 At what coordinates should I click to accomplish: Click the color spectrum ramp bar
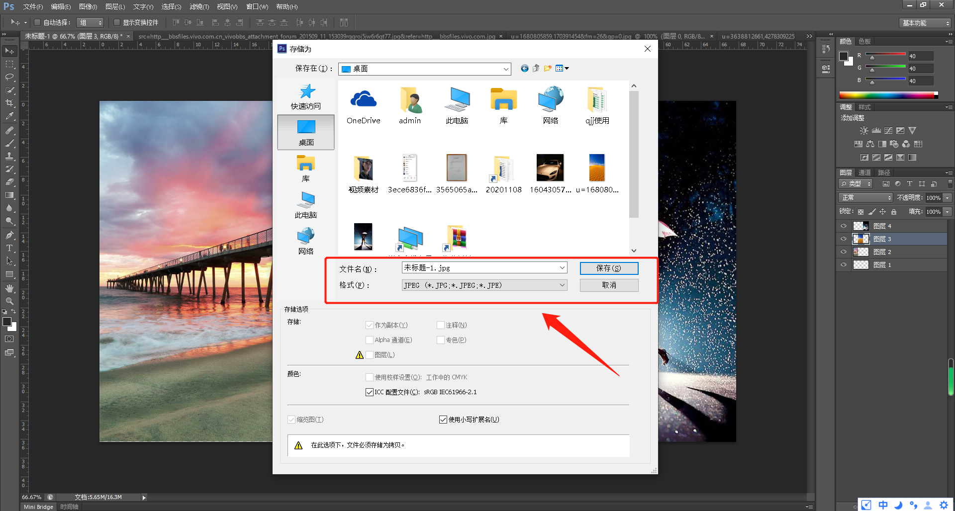(x=888, y=95)
